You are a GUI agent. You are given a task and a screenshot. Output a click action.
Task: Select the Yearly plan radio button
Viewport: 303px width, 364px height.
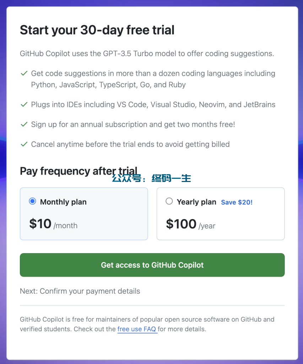(169, 201)
